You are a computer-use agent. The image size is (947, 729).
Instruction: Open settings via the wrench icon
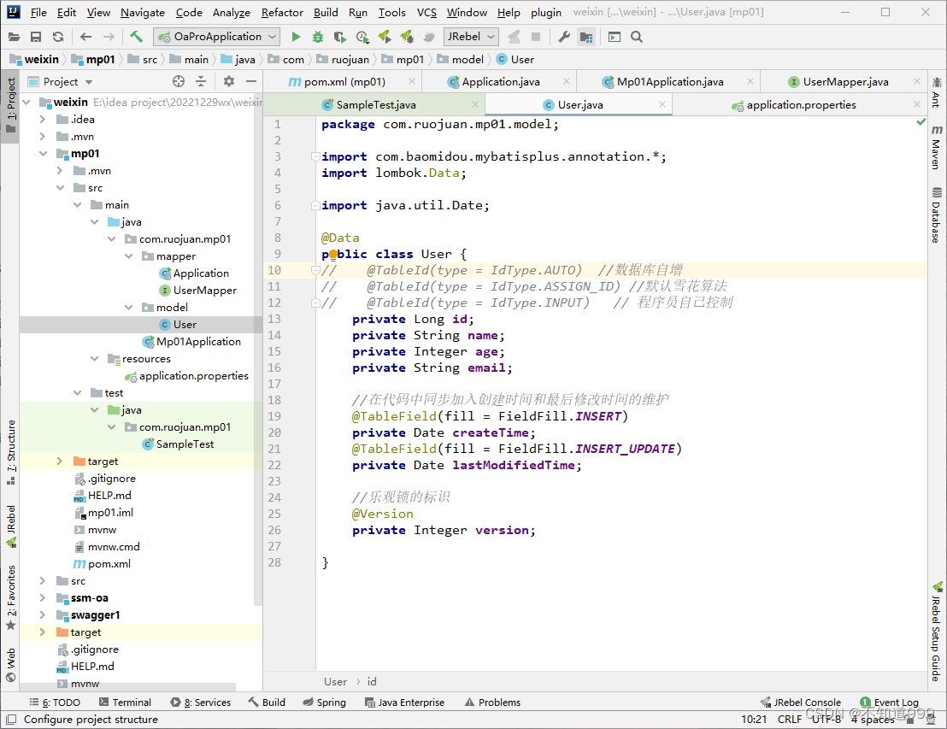(x=564, y=37)
